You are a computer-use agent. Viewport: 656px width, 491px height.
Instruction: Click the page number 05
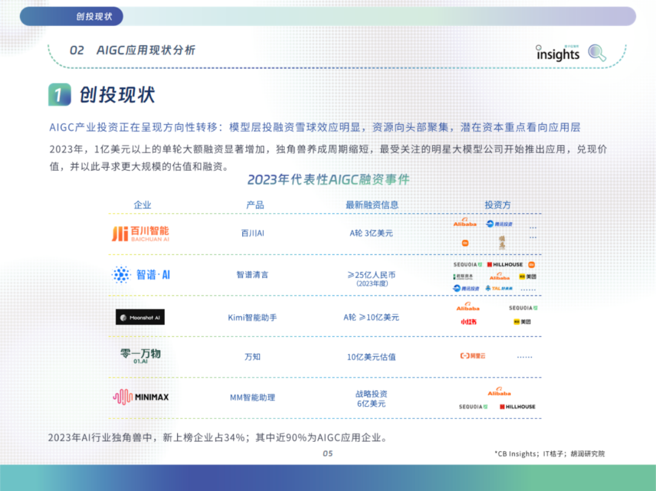pos(327,453)
